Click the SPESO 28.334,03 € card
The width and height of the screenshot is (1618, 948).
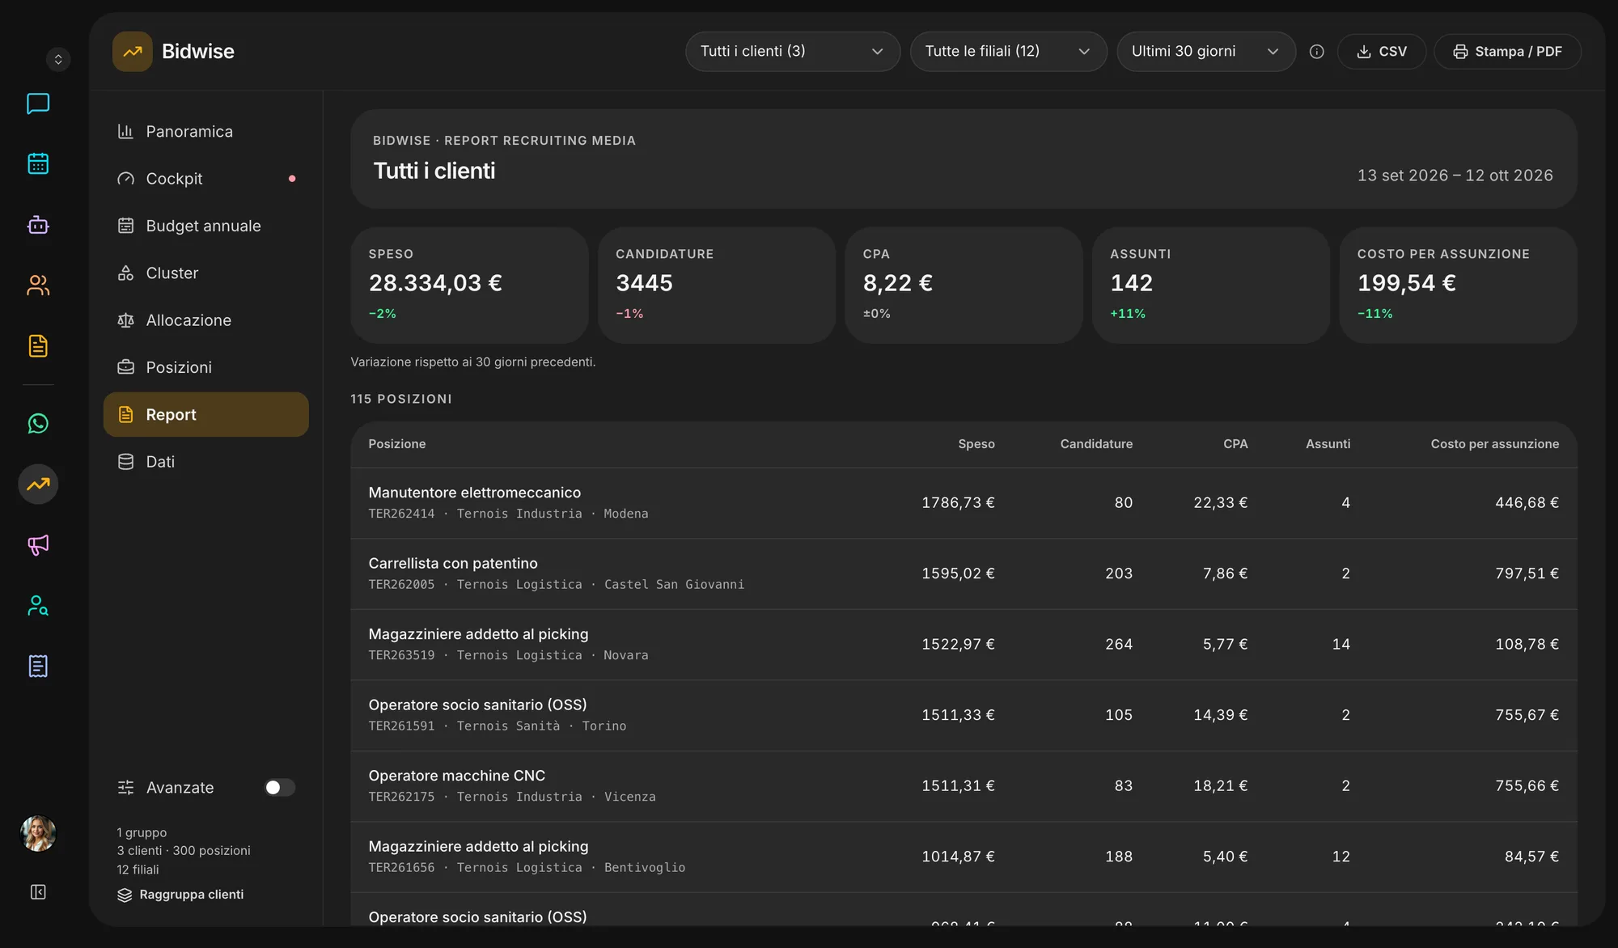(x=469, y=285)
